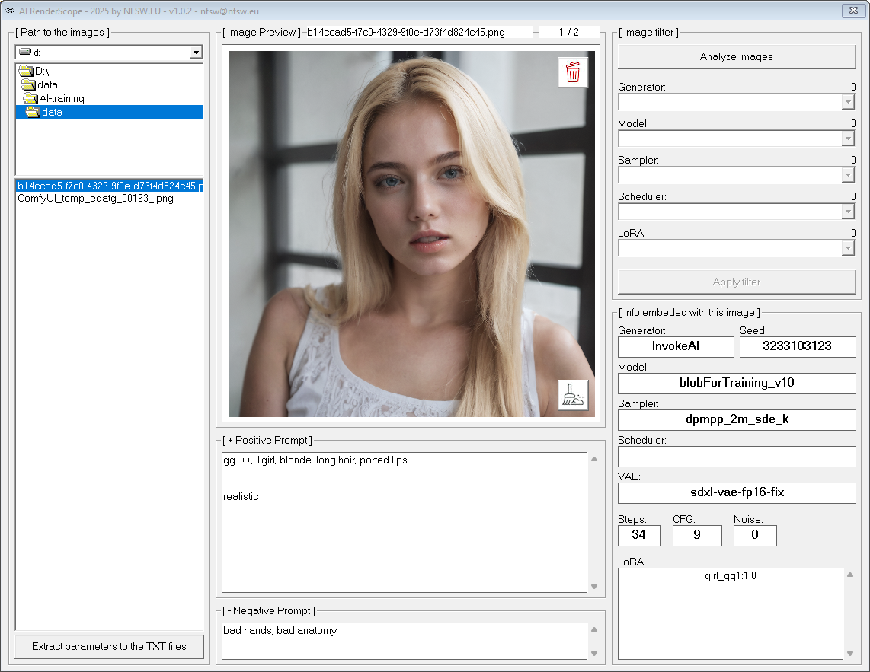The image size is (870, 672).
Task: Expand the LoRA filter dropdown
Action: [x=848, y=248]
